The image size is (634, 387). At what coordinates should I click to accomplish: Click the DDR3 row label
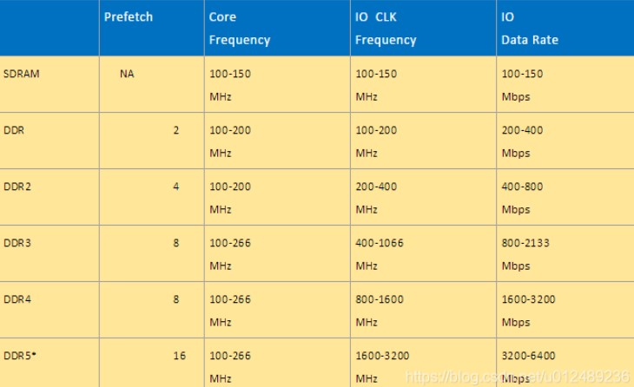pos(18,243)
